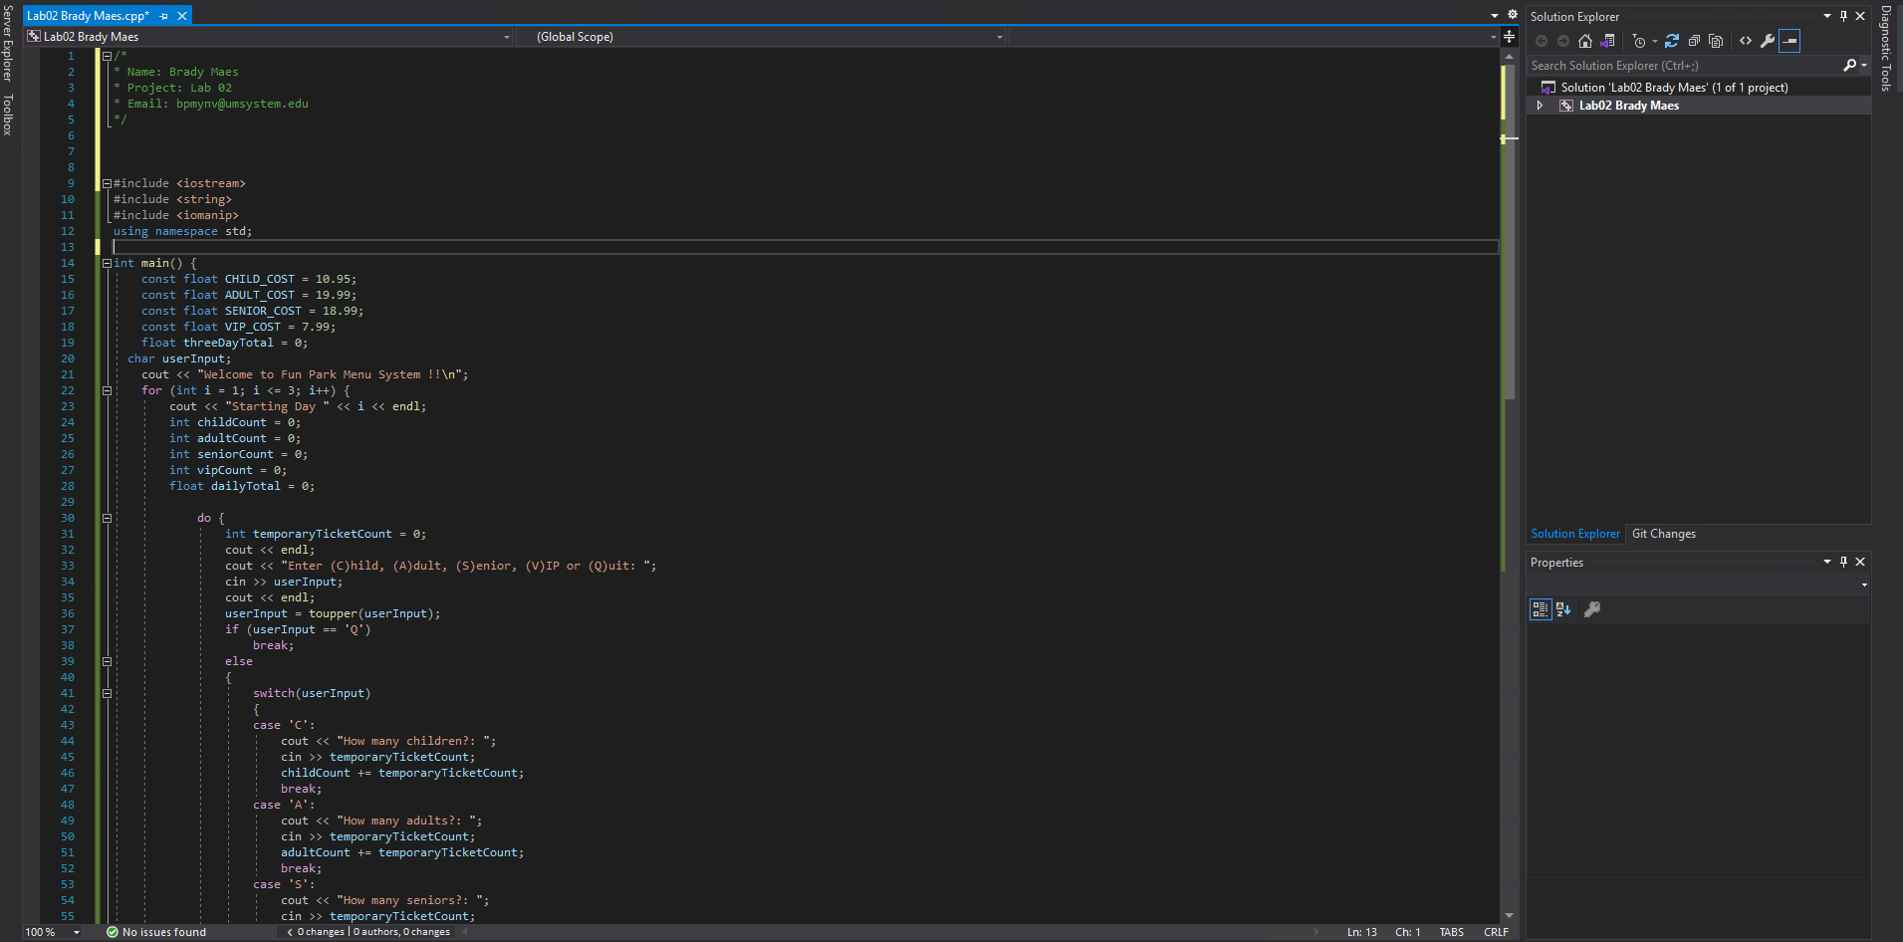The image size is (1903, 942).
Task: Select Solution 'Lab02 Brady Maes' node
Action: point(1674,88)
